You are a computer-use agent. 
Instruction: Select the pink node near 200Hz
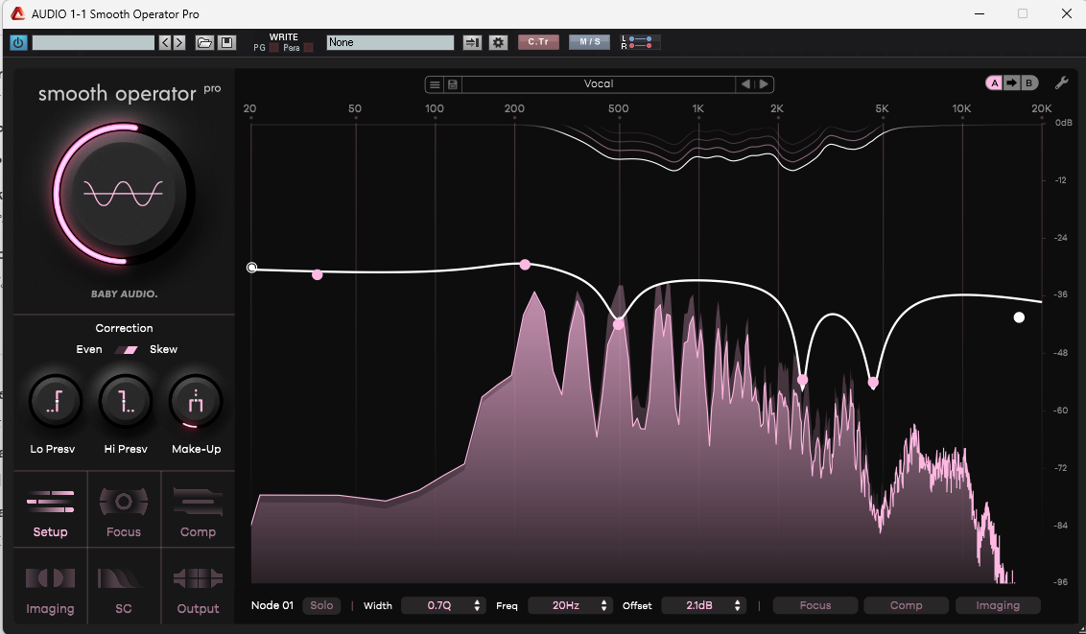click(525, 265)
